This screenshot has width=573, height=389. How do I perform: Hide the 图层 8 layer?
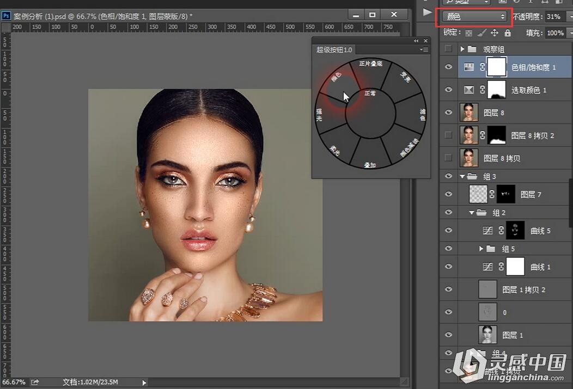point(448,113)
